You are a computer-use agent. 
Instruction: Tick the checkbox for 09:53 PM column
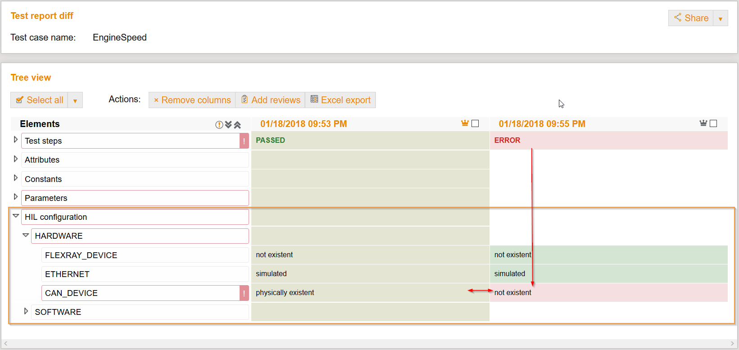[475, 123]
